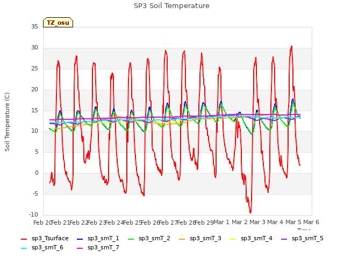Click the blue sp3_smT_1 legend swatch

pyautogui.click(x=80, y=239)
